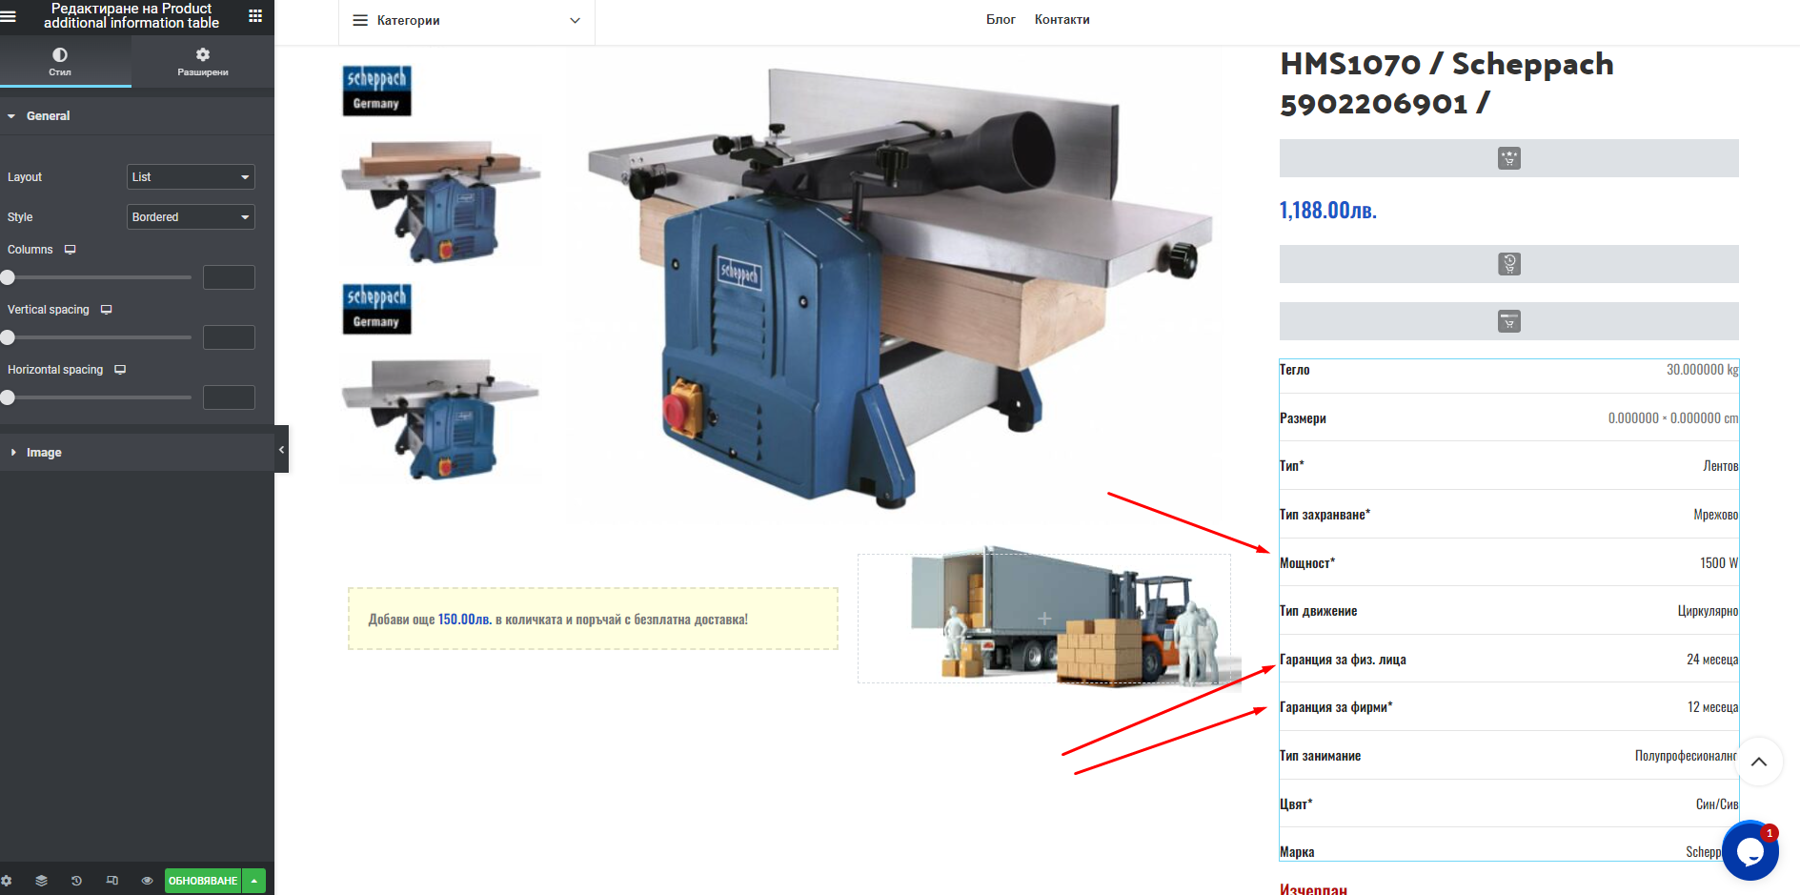Image resolution: width=1800 pixels, height=895 pixels.
Task: Open the widgets grid panel
Action: pos(255,16)
